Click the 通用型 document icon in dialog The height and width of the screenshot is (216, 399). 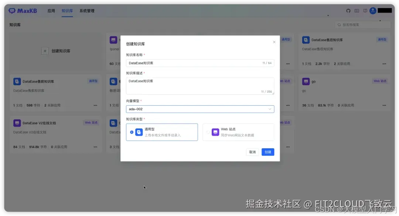[x=139, y=132]
